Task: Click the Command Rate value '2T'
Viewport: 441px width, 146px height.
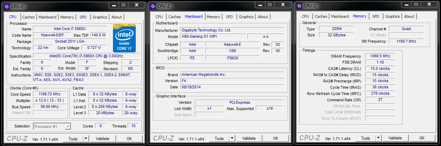Action: (380, 100)
